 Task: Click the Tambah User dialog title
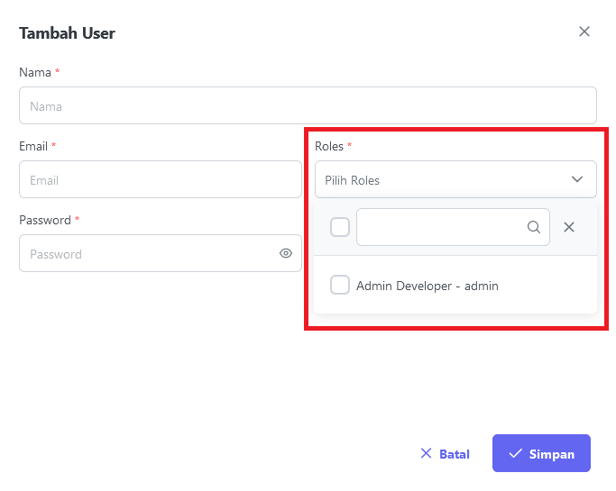tap(67, 33)
